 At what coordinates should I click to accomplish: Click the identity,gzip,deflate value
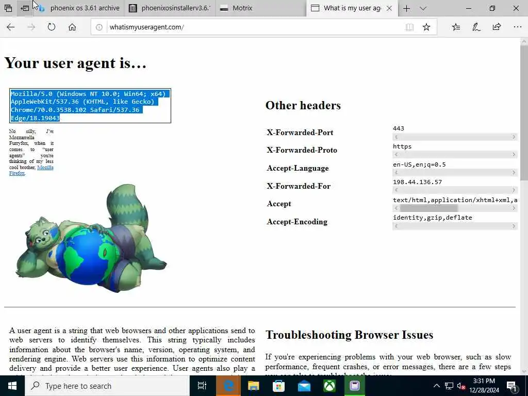[433, 218]
